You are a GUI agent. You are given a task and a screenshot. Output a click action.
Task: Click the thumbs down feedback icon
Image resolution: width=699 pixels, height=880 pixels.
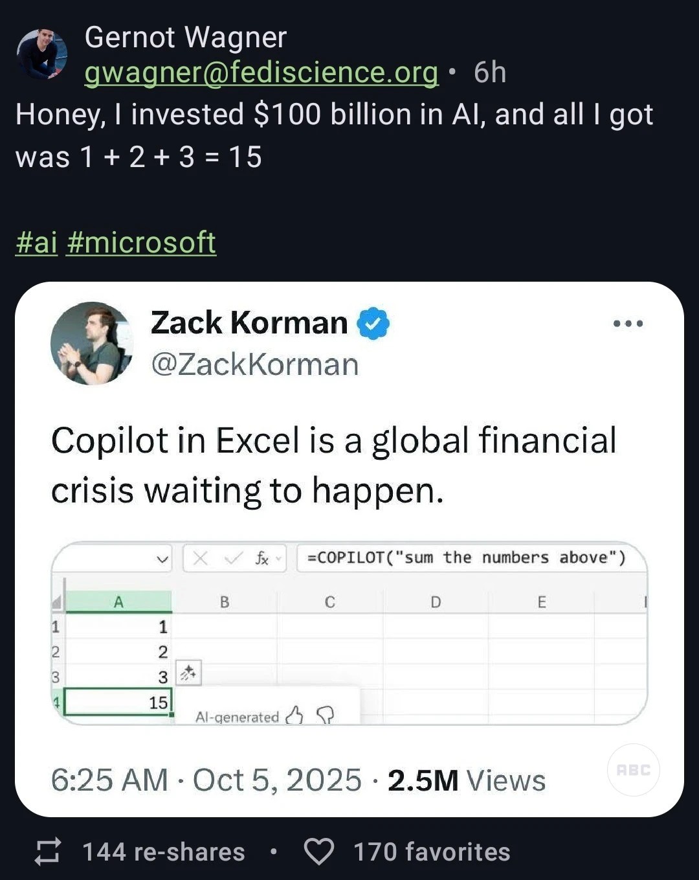pos(325,716)
